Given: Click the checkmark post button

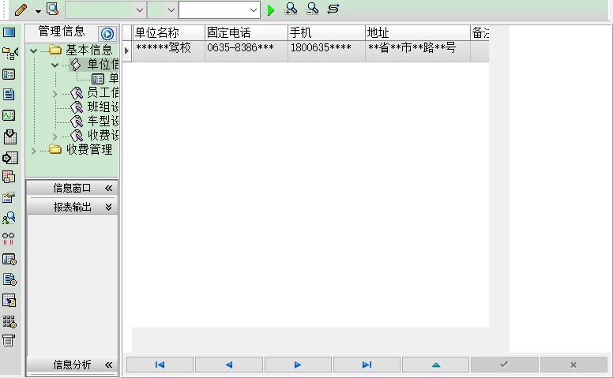Looking at the screenshot, I should pos(504,365).
